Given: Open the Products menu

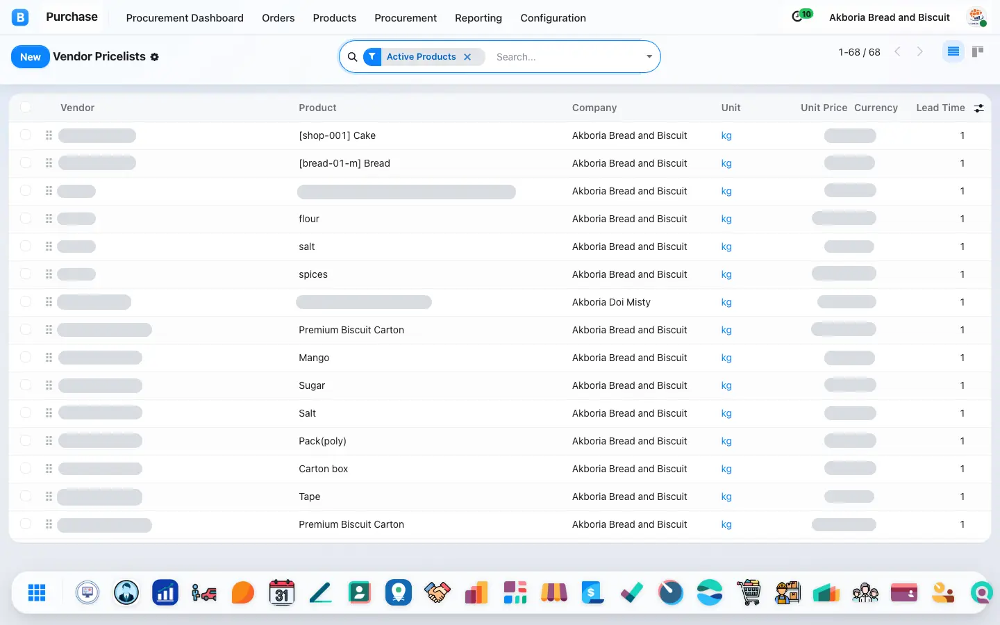Looking at the screenshot, I should click(x=335, y=18).
